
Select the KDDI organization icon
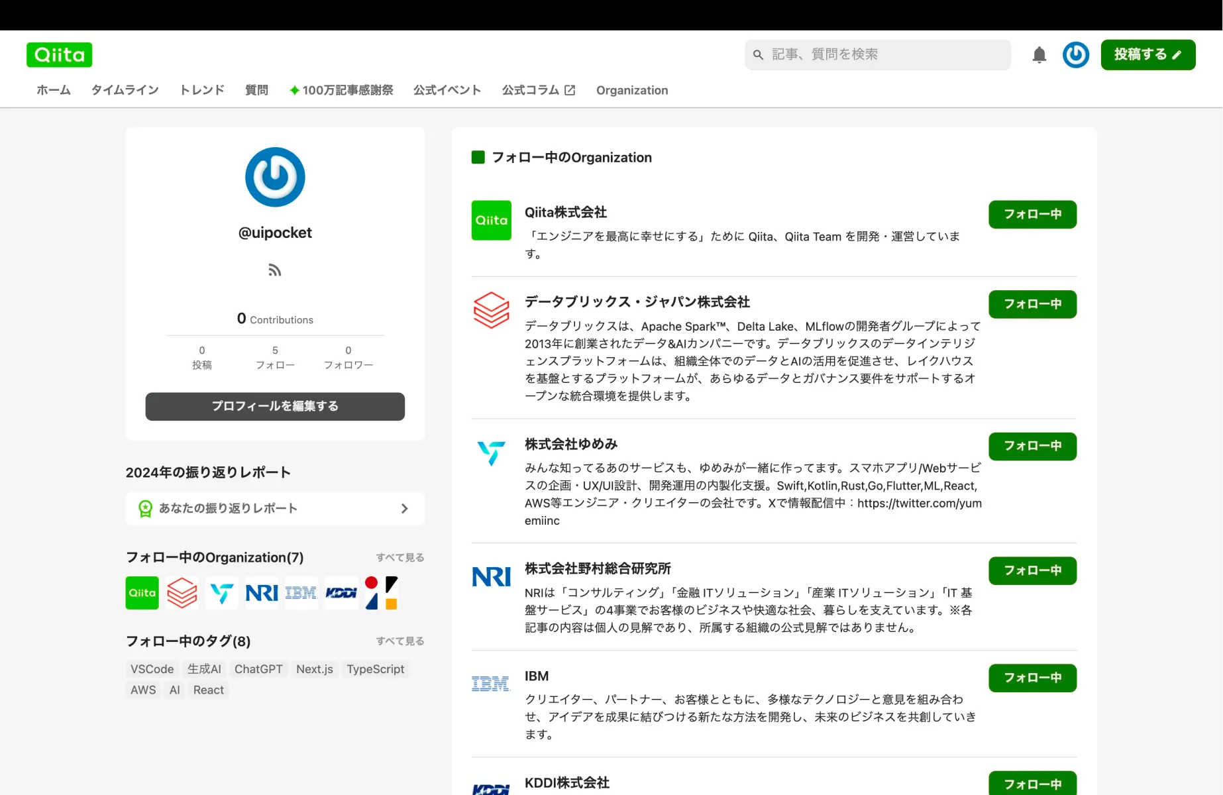pos(341,593)
